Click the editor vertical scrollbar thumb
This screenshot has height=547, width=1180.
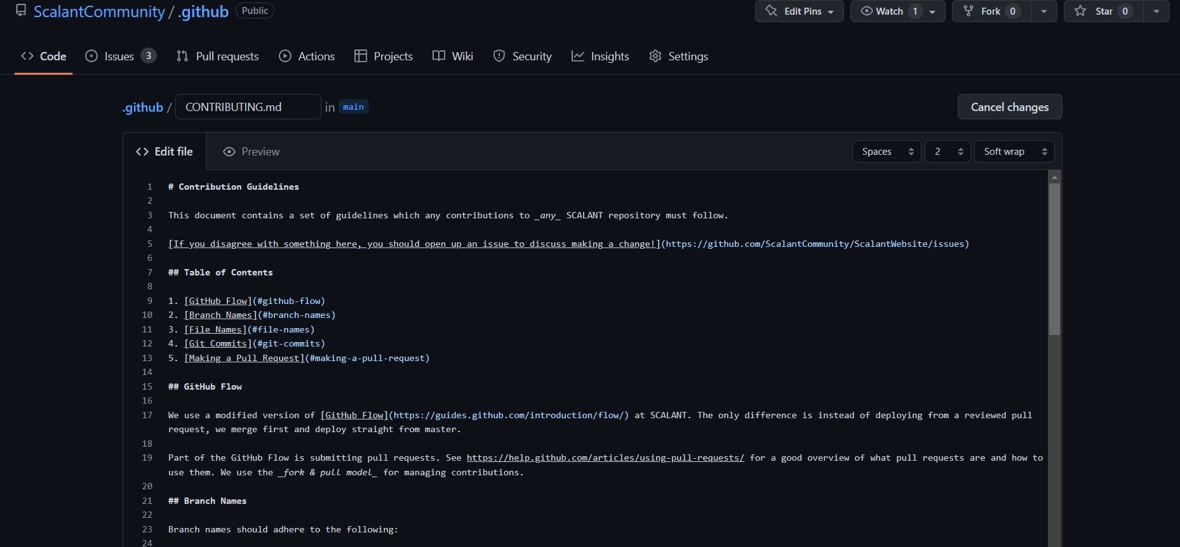1054,259
